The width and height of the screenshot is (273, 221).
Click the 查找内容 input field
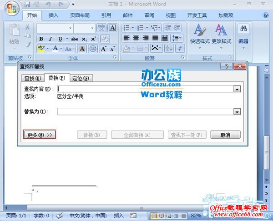point(146,89)
